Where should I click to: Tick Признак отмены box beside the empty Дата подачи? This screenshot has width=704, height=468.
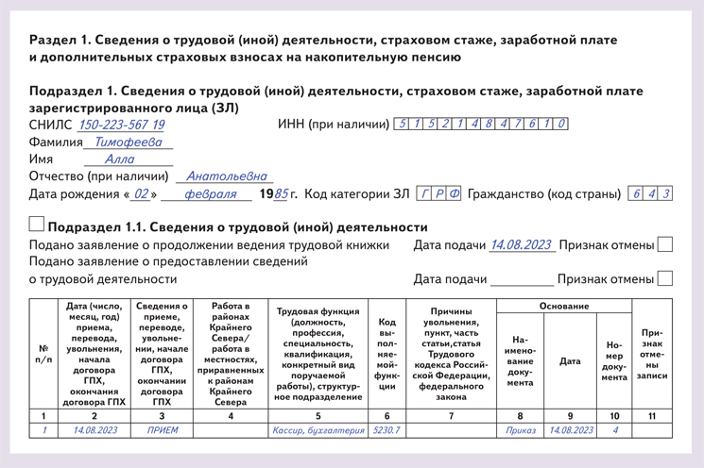coord(664,278)
